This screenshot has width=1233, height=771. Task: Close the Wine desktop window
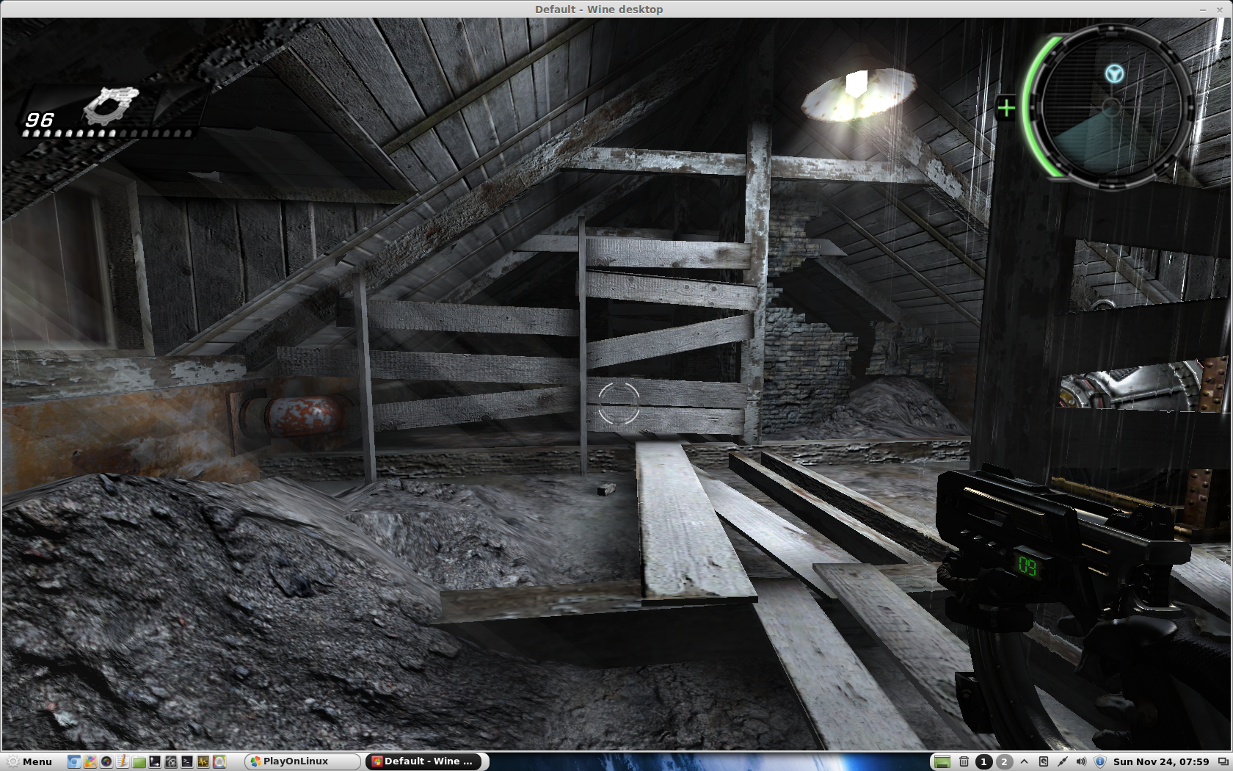[1220, 10]
